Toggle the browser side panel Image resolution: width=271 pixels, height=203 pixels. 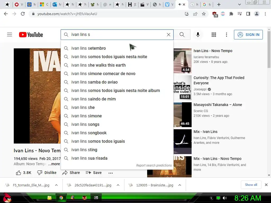click(x=248, y=14)
